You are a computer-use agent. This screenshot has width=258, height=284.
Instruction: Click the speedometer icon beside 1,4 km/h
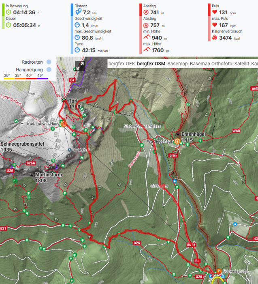tap(77, 25)
